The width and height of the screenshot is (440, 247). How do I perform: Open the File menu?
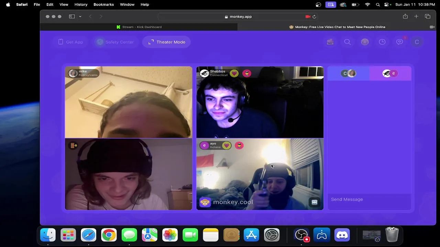coord(37,4)
